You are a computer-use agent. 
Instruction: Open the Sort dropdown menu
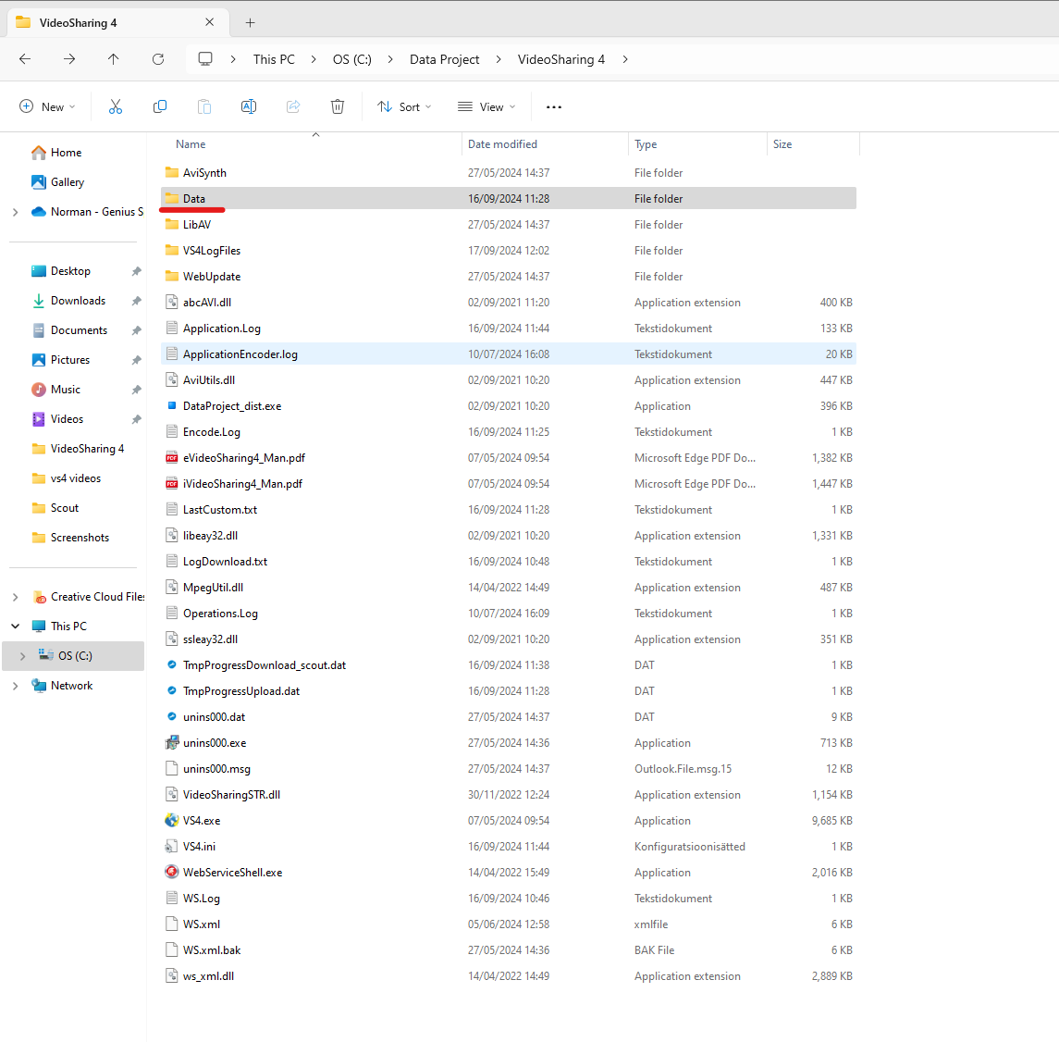click(x=404, y=106)
